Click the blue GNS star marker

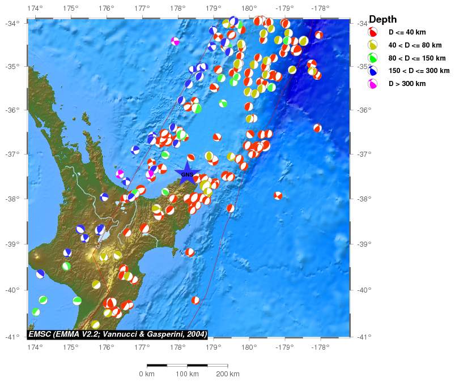(187, 174)
